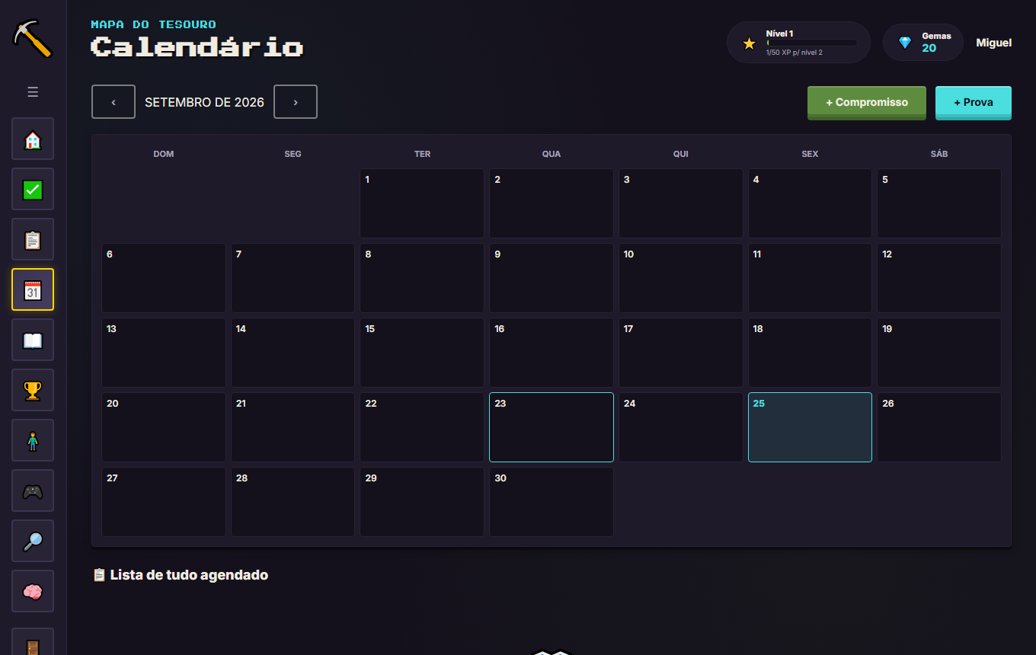Screen dimensions: 1036x655
Task: Click the QUA weekday header
Action: pos(552,154)
